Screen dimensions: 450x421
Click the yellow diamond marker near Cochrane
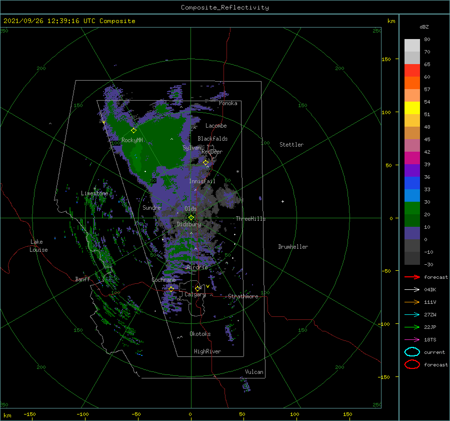coord(171,289)
